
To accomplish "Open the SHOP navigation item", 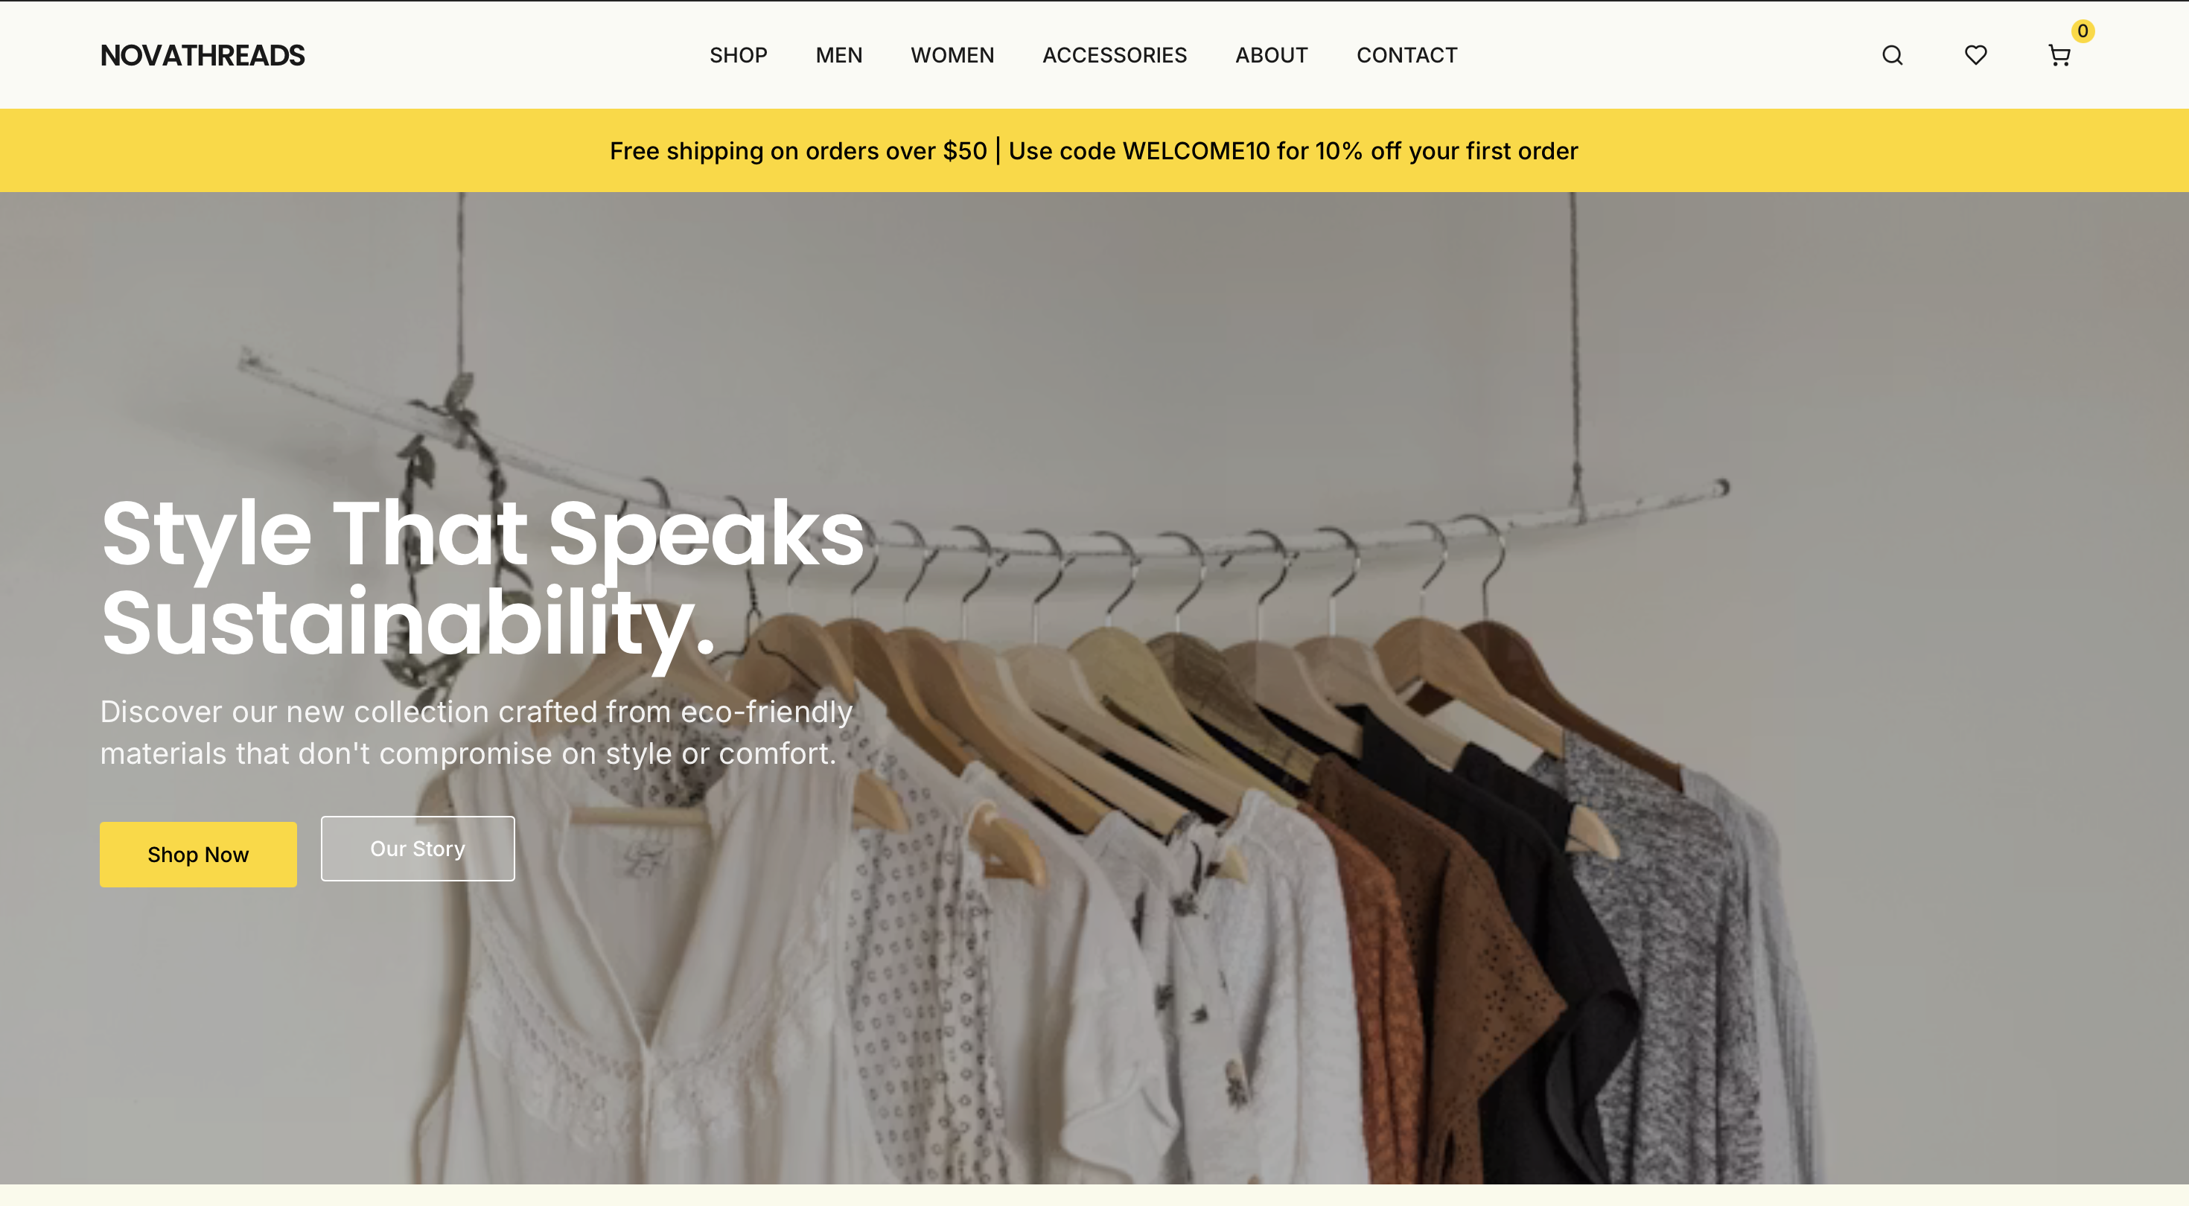I will tap(739, 55).
